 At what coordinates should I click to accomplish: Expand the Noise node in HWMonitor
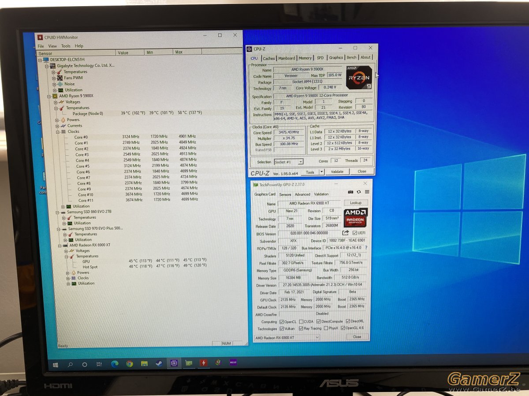pyautogui.click(x=55, y=84)
